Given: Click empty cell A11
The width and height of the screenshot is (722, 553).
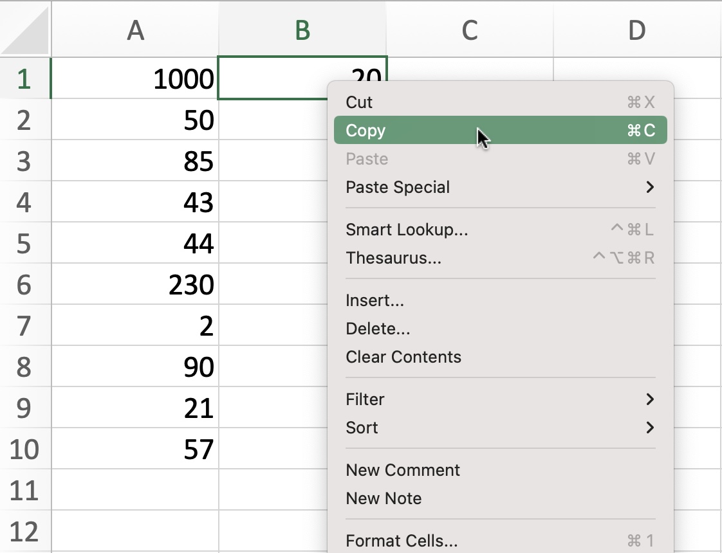Looking at the screenshot, I should pyautogui.click(x=135, y=490).
